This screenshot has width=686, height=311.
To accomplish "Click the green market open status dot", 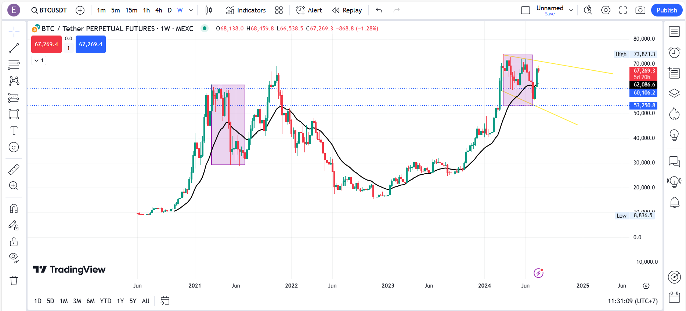I will 205,28.
